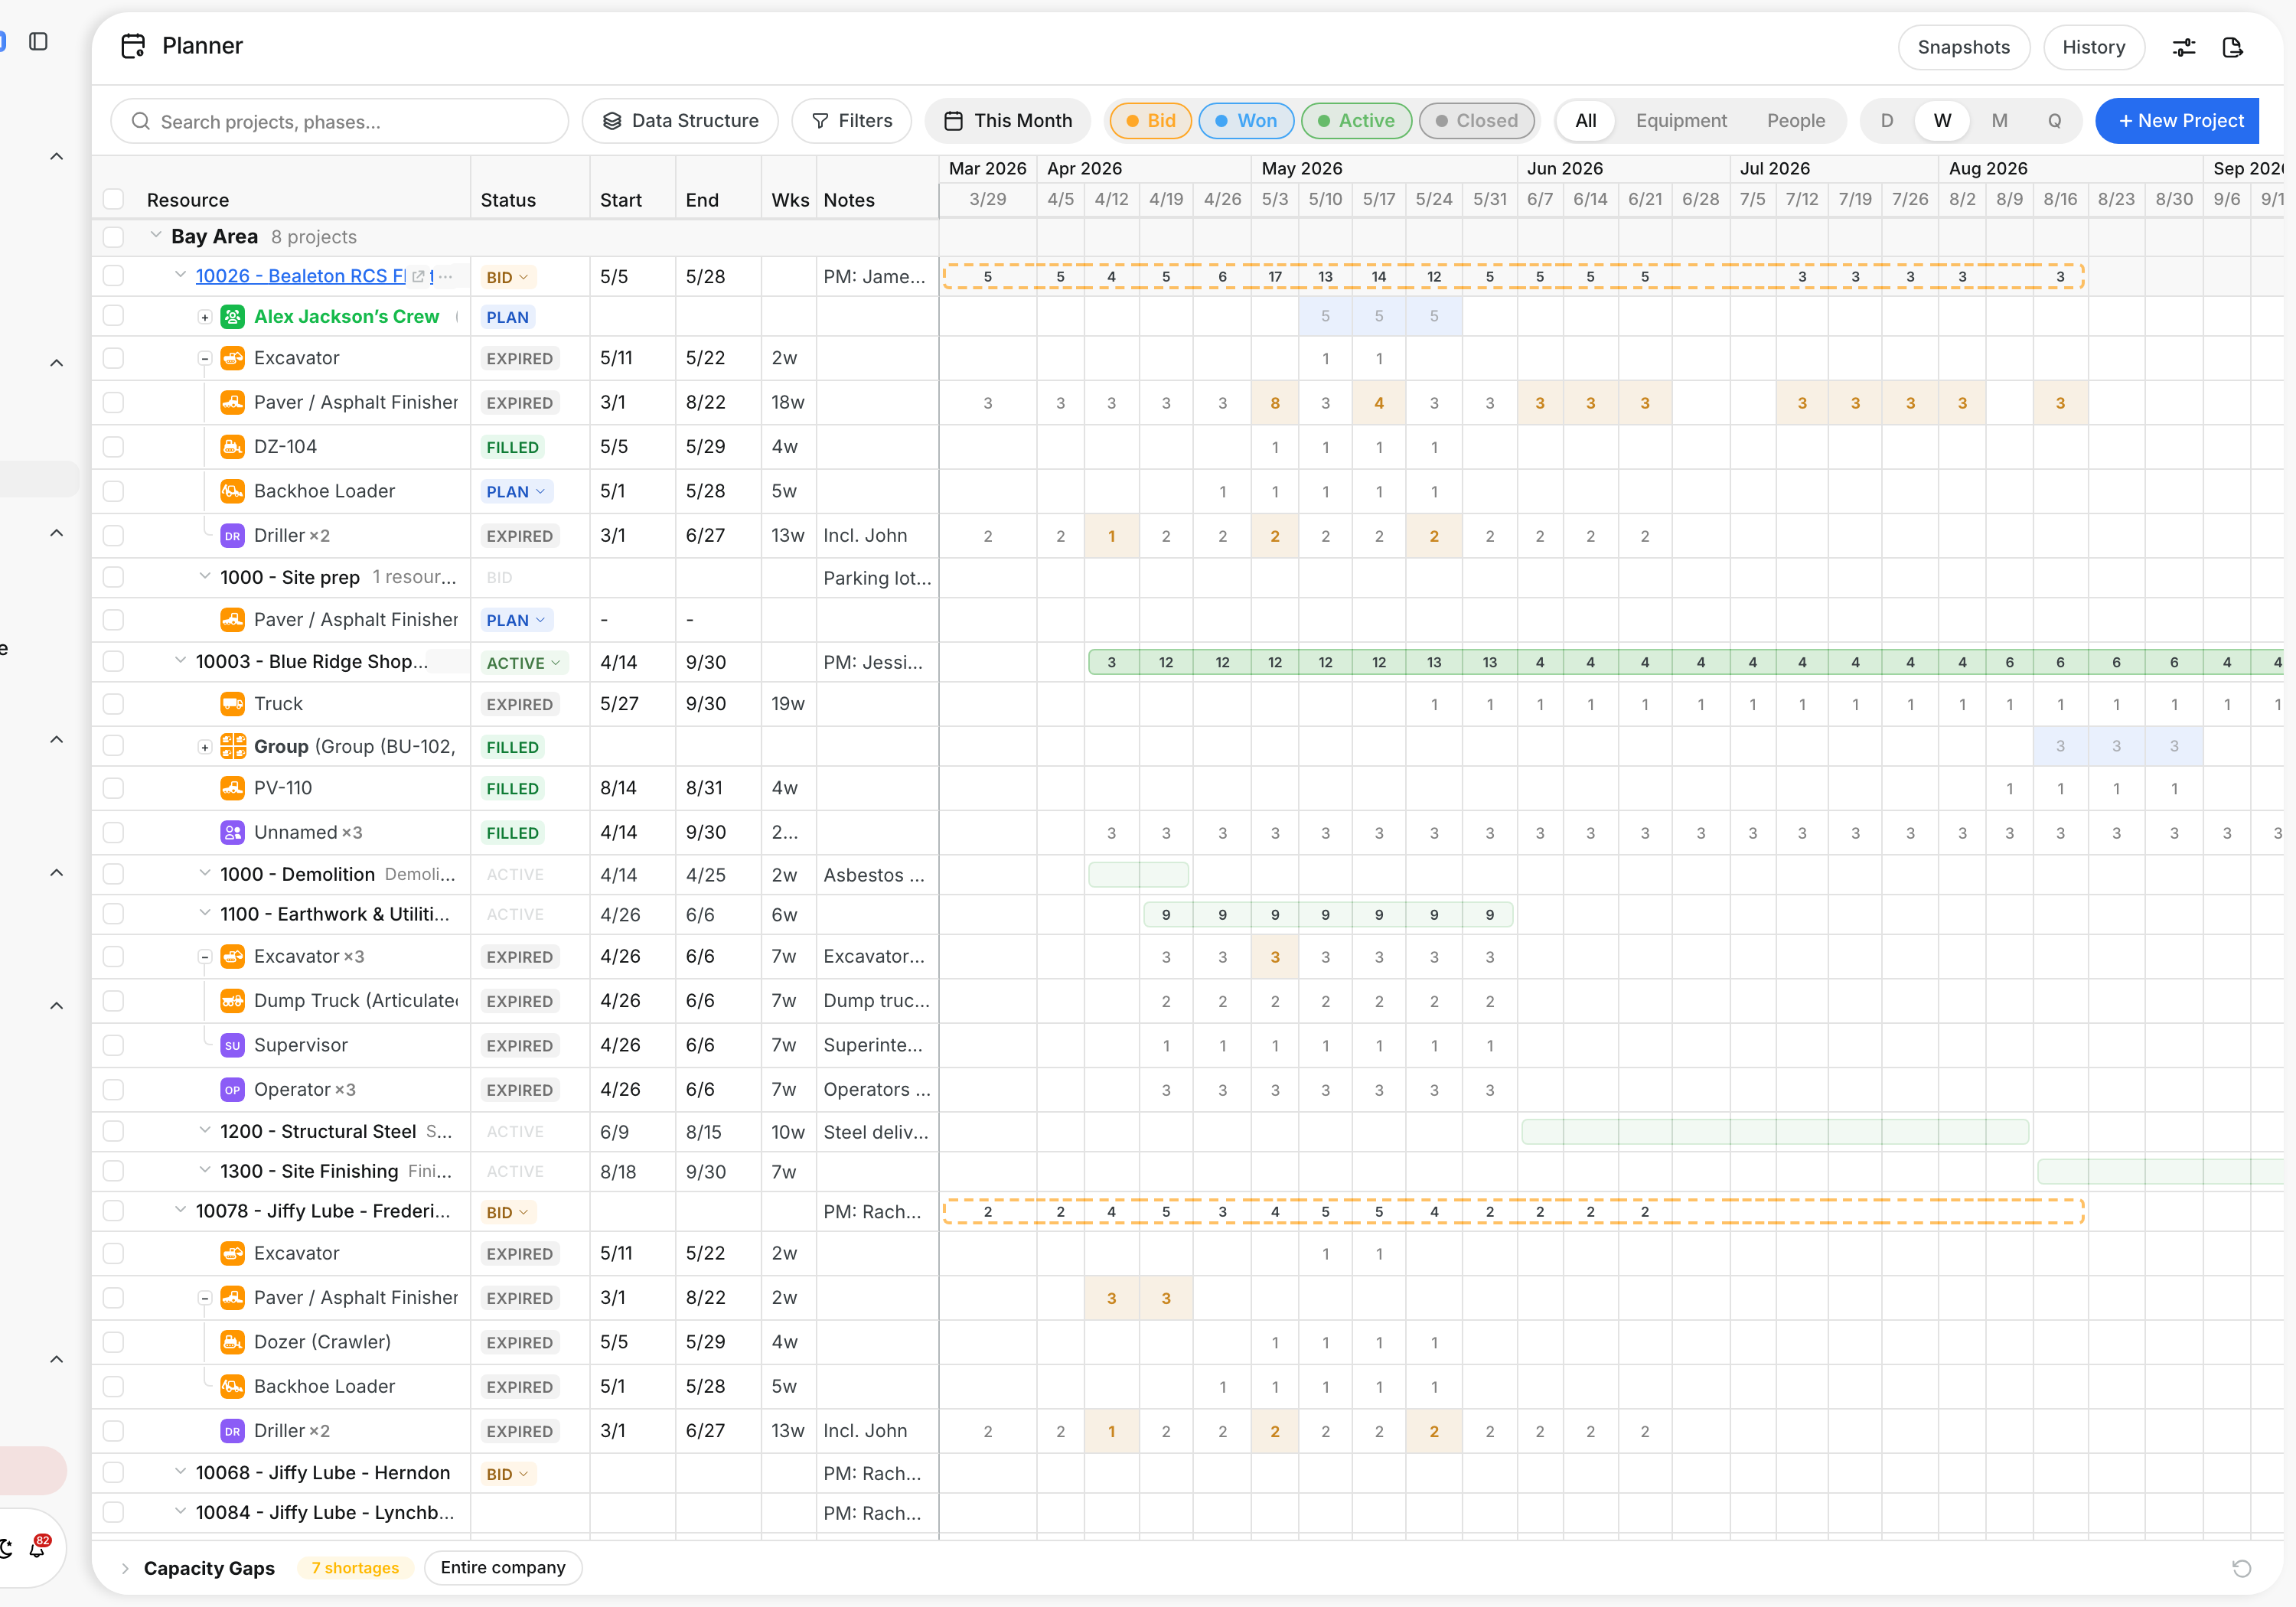Click the Entire company scope pill
2296x1607 pixels.
point(503,1568)
